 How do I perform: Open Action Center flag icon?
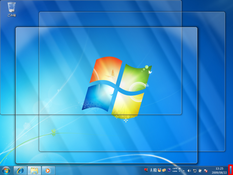click(206, 171)
